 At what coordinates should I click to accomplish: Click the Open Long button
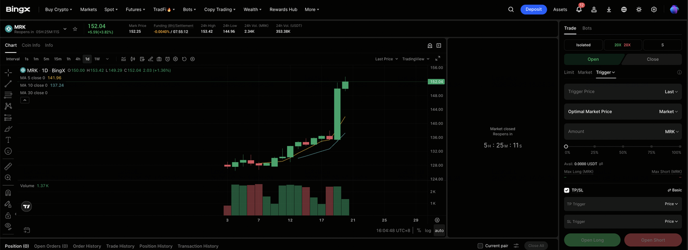(592, 240)
